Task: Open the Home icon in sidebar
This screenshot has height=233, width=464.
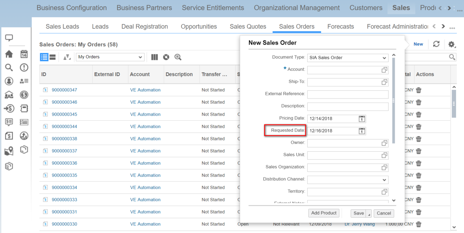Action: click(x=9, y=54)
